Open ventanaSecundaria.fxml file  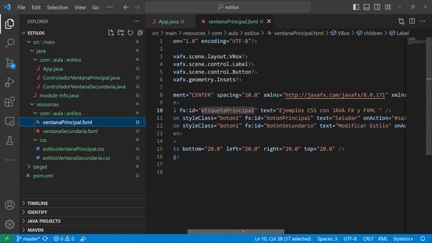(70, 131)
